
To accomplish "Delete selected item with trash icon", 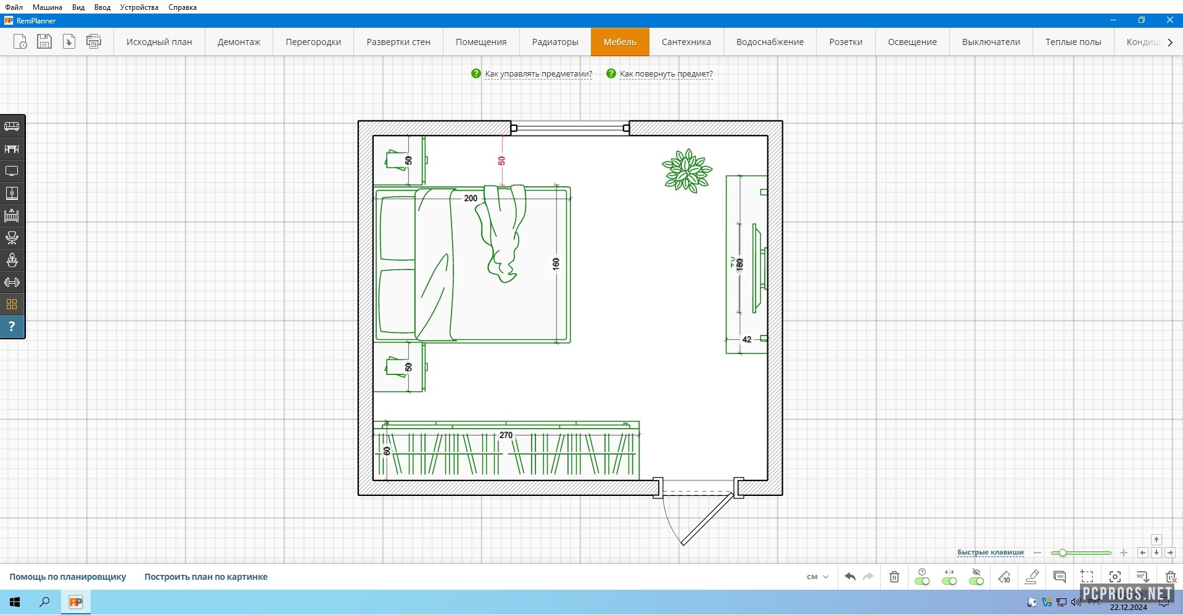I will coord(894,577).
